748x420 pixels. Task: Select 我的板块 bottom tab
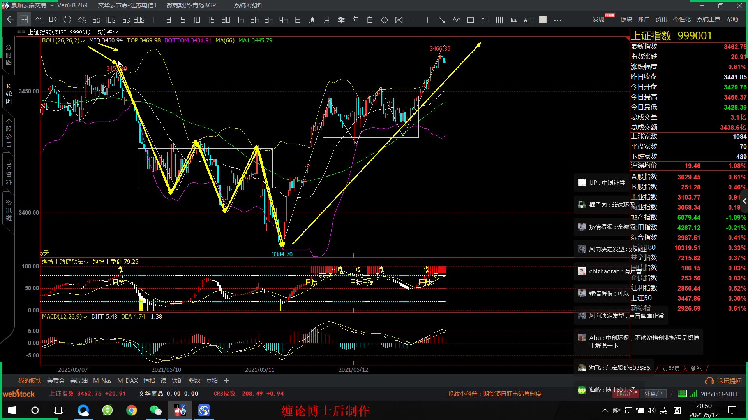click(x=30, y=380)
